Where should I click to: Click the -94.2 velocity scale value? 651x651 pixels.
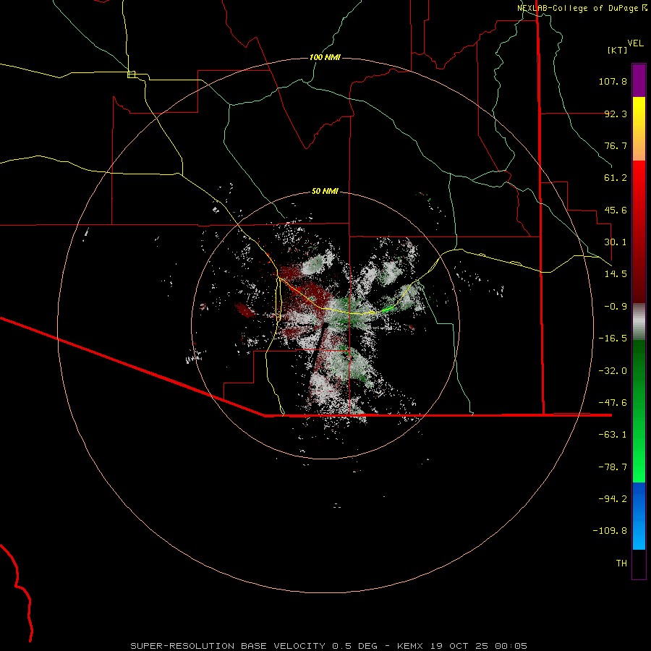(613, 499)
